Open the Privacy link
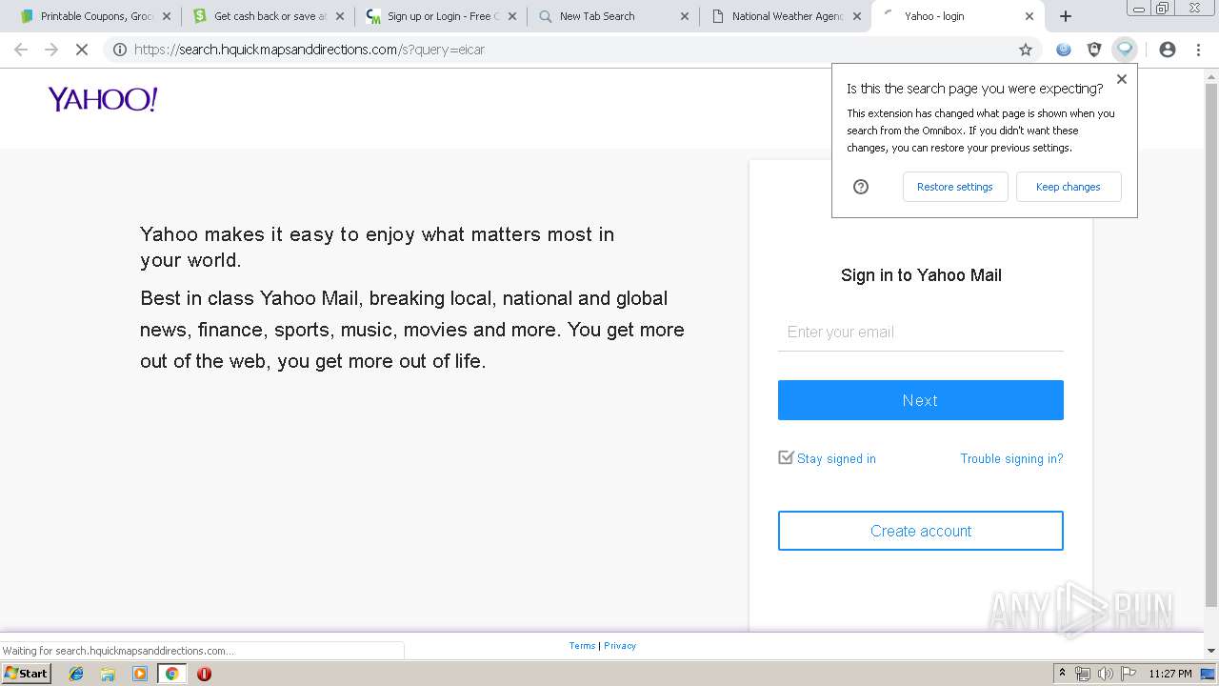Screen dimensions: 1219x686 click(620, 646)
